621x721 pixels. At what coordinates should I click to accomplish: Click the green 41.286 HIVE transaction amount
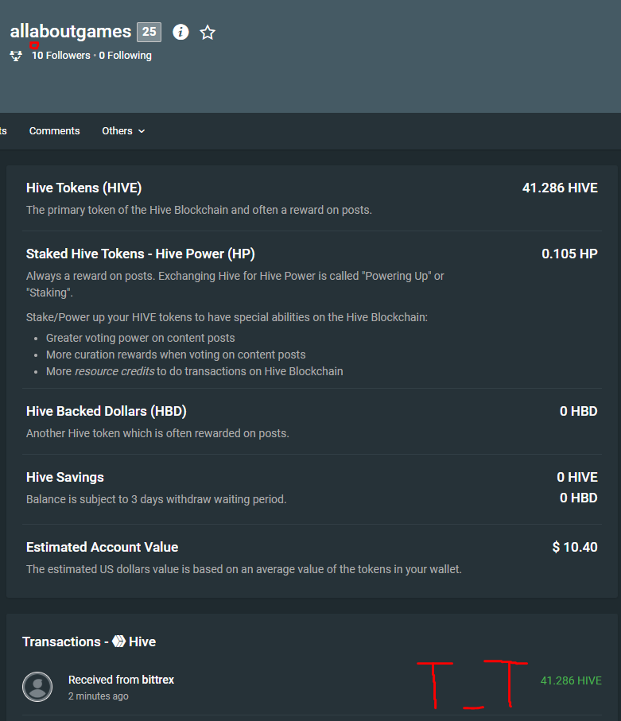point(571,680)
